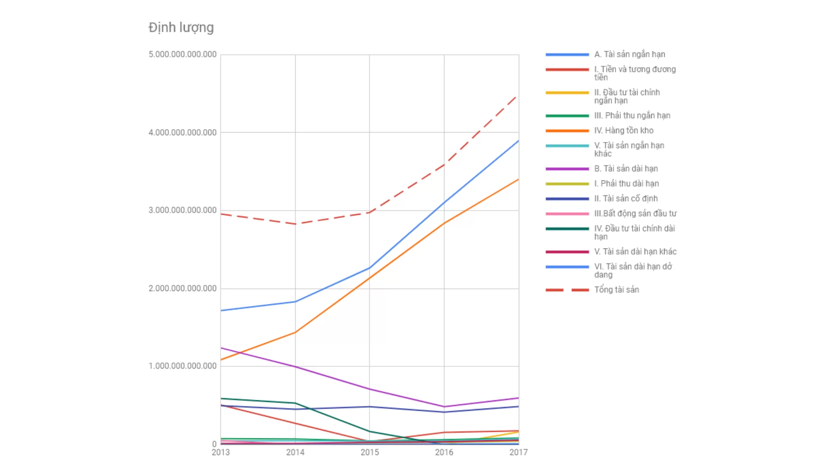Image resolution: width=826 pixels, height=465 pixels.
Task: Click the 2017 x-axis year label
Action: pos(518,453)
